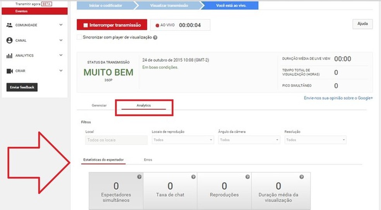Open help icon on Duração média card
The image size is (381, 210).
click(302, 177)
